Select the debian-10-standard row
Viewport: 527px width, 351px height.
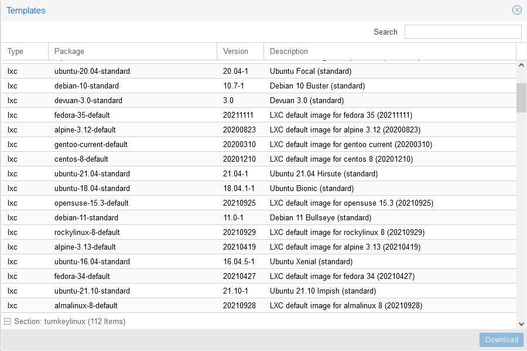(x=259, y=86)
